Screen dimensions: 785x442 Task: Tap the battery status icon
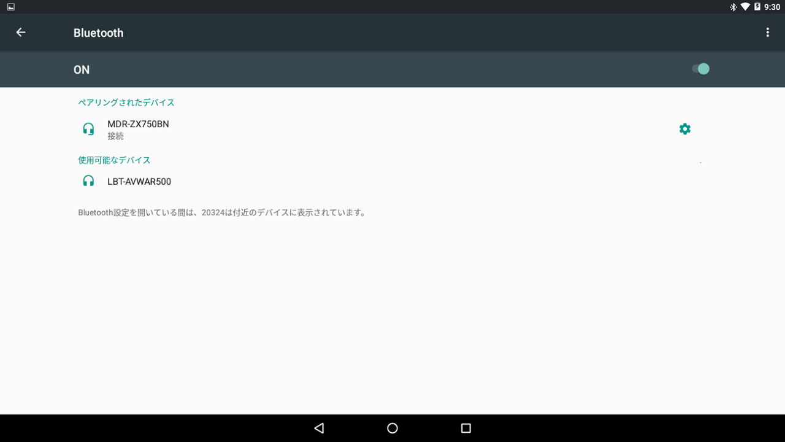point(757,7)
